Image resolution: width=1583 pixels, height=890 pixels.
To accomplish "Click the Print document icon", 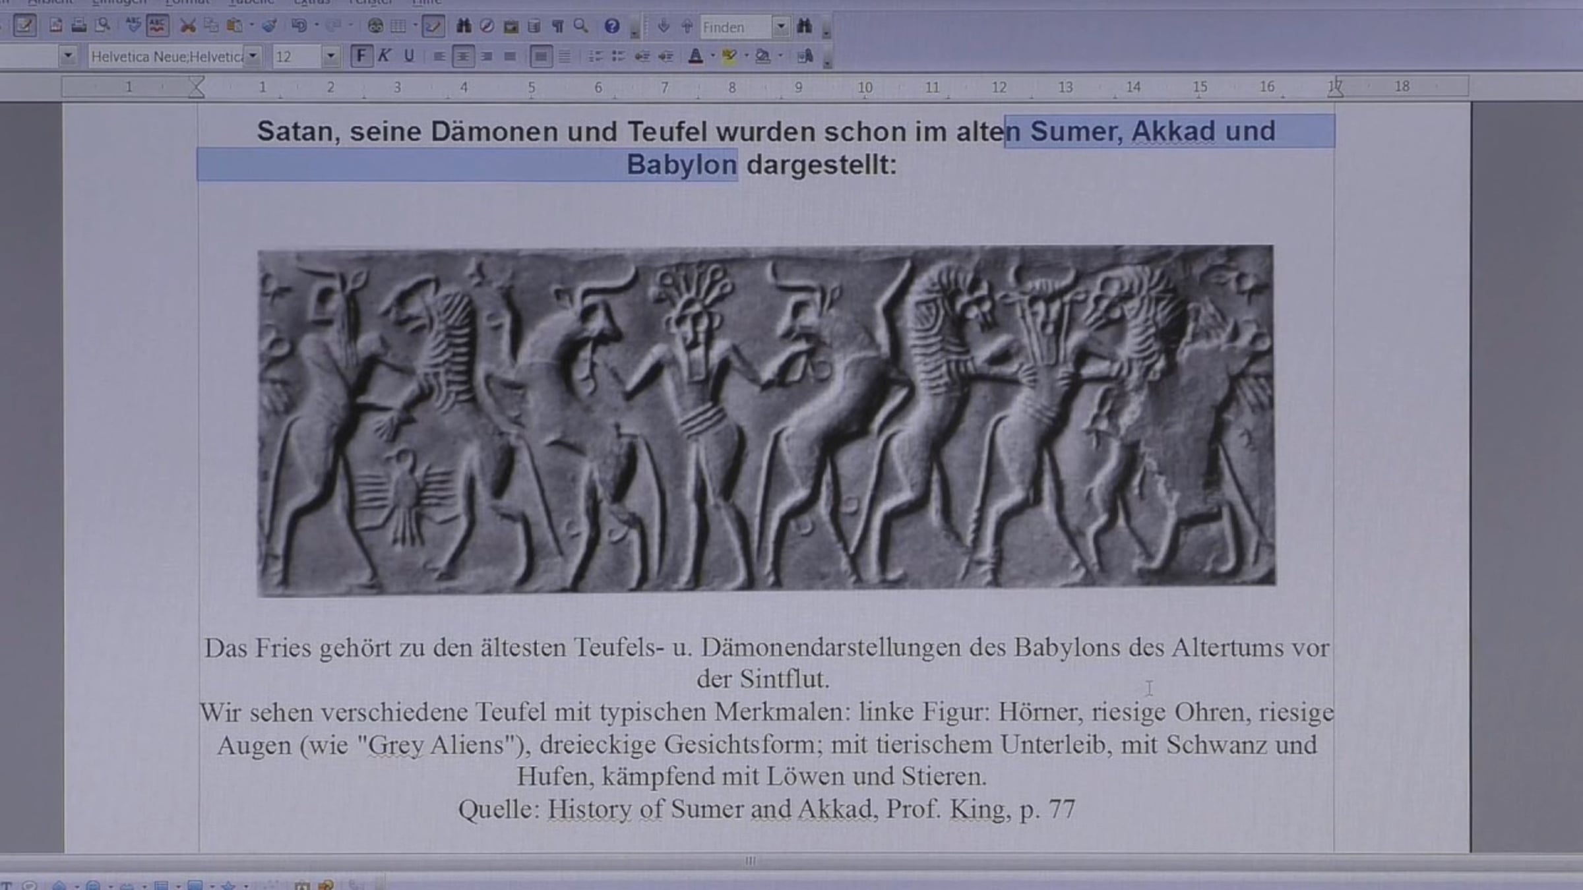I will tap(79, 26).
